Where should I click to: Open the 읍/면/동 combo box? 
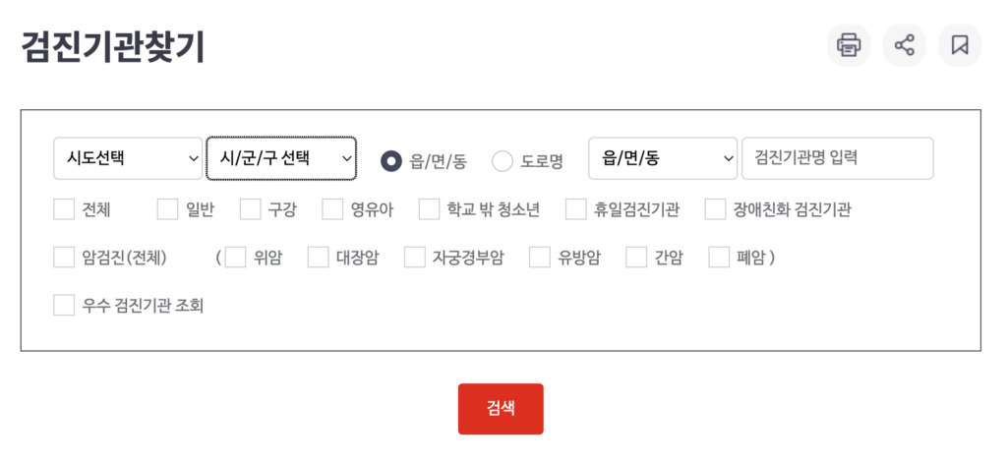pyautogui.click(x=663, y=158)
